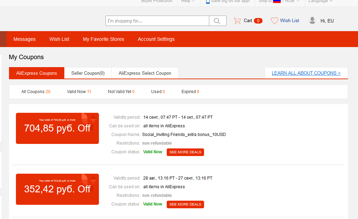Click the 704,85 руб. Off coupon card
Screen dimensions: 358x219
pyautogui.click(x=57, y=128)
